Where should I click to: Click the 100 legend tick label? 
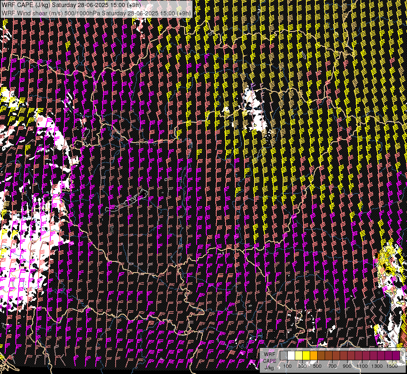287,366
